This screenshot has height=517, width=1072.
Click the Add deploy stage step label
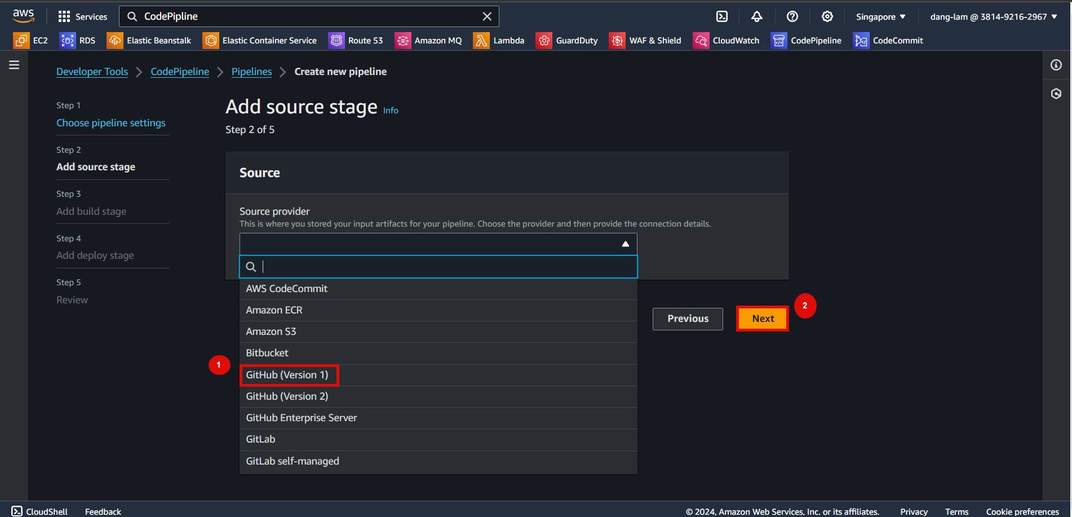95,255
